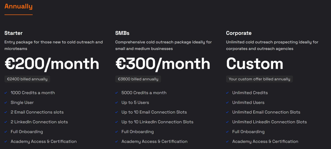This screenshot has height=149, width=331.
Task: Click checkmark next to Single User
Action: point(6,103)
